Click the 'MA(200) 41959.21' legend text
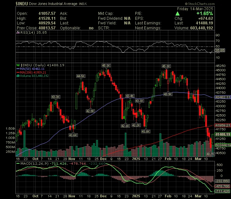The image size is (231, 199). (33, 73)
